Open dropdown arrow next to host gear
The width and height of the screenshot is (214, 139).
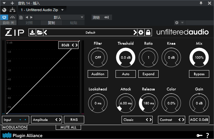pyautogui.click(x=182, y=23)
